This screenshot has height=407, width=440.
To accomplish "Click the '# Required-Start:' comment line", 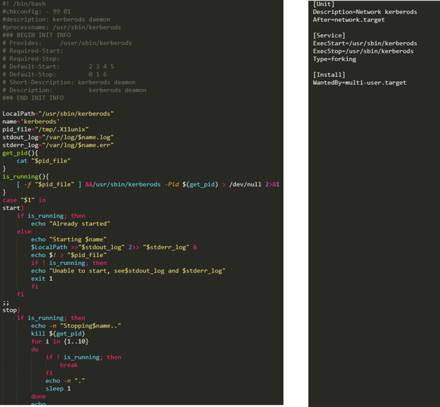I will point(33,51).
